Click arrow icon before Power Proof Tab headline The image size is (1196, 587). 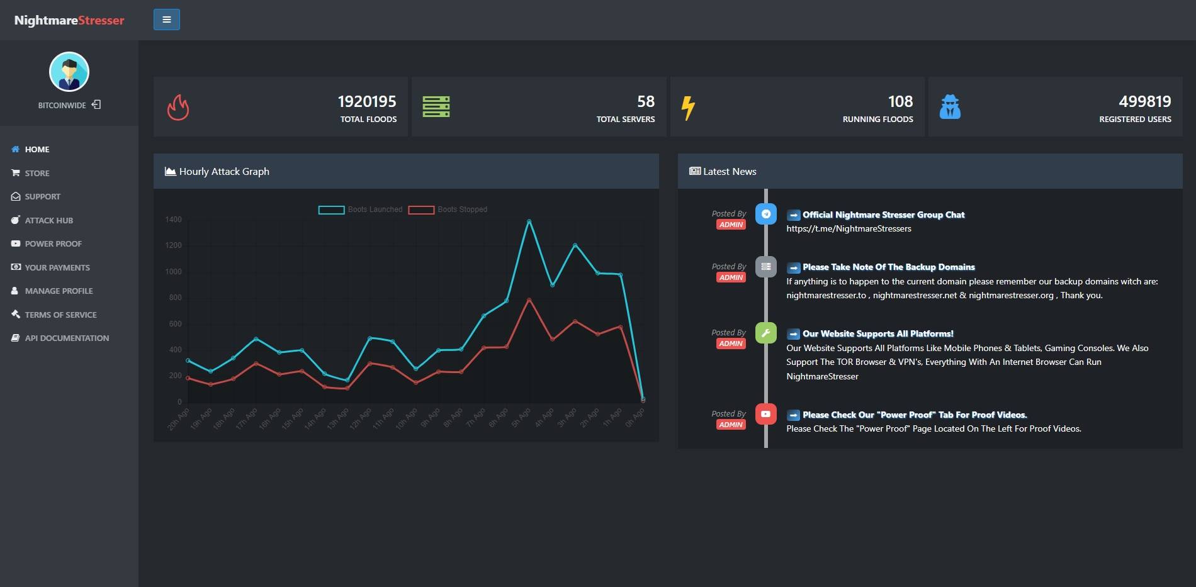pos(793,415)
